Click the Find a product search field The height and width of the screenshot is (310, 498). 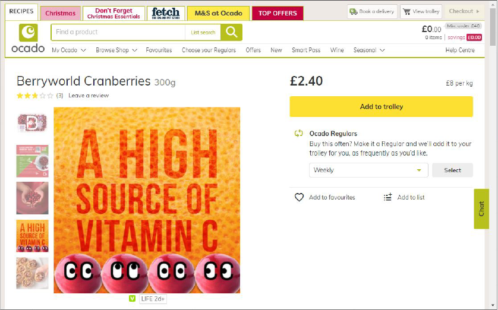point(118,32)
